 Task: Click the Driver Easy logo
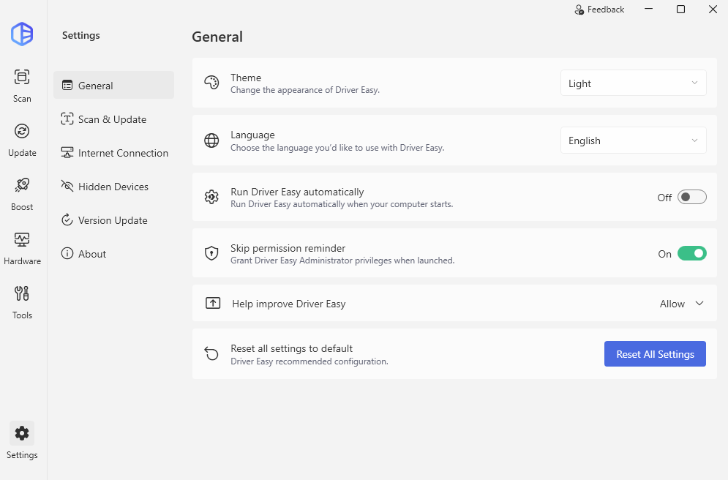point(22,34)
